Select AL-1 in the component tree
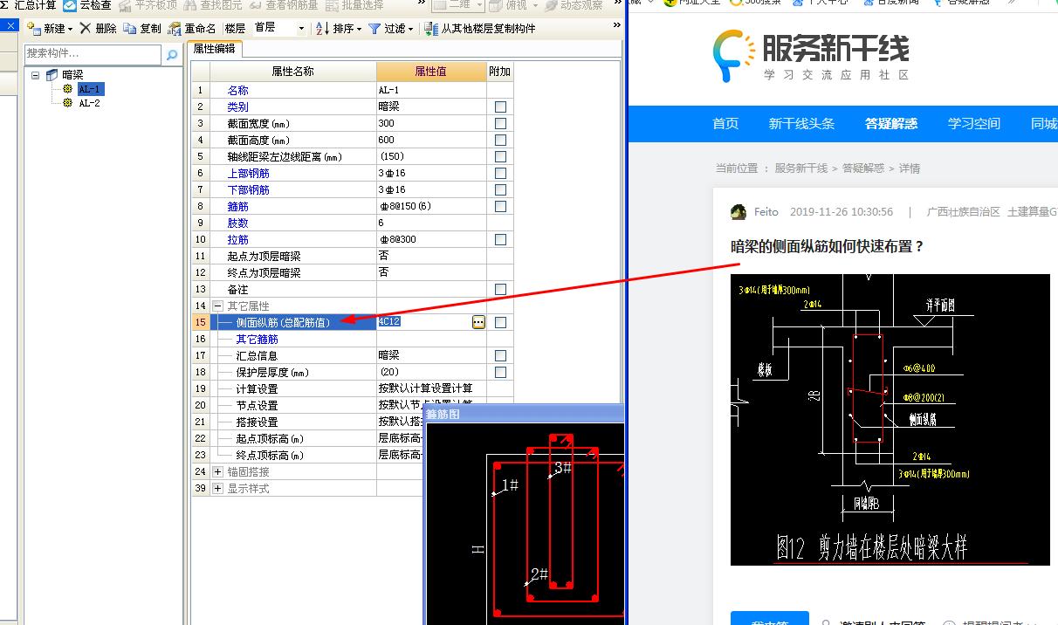 pos(90,89)
